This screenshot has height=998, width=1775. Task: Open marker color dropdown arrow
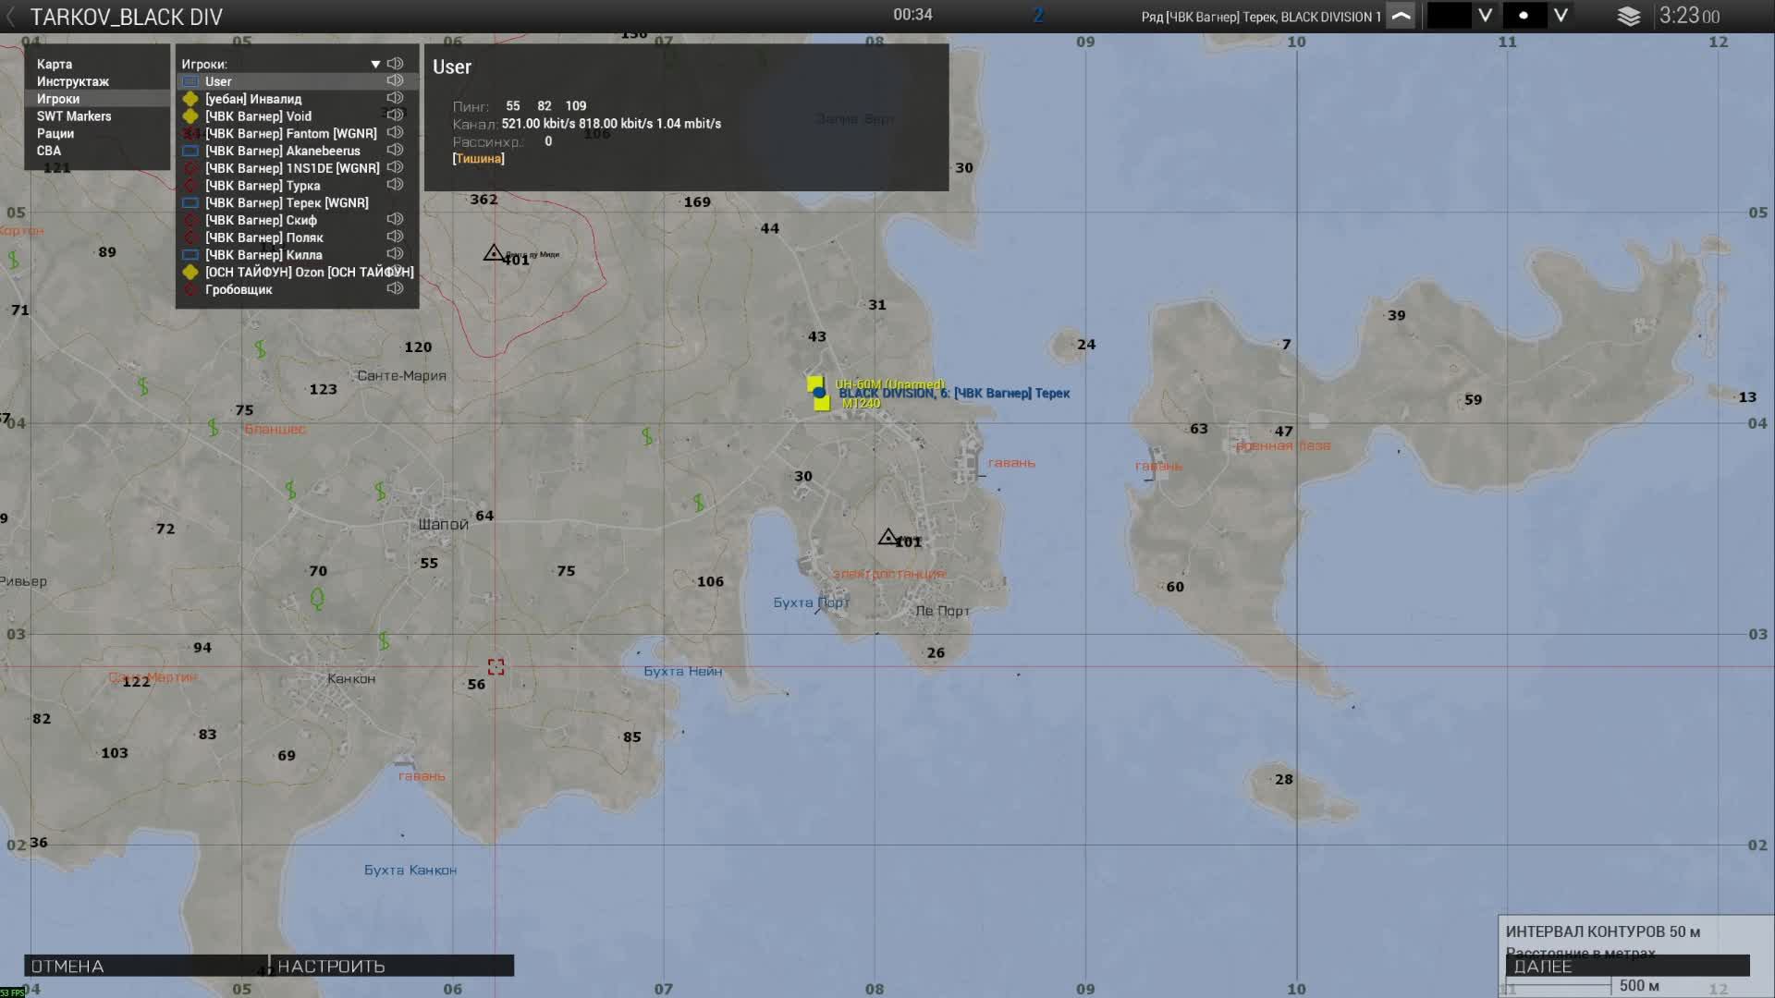(x=1485, y=16)
